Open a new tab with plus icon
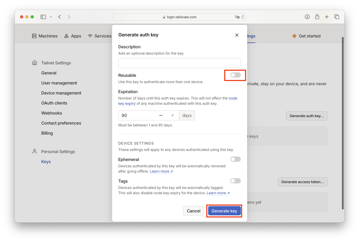The width and height of the screenshot is (359, 242). tap(327, 17)
